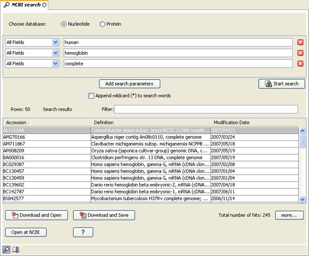Close the NCBI search tab
309x256 pixels.
pyautogui.click(x=45, y=5)
